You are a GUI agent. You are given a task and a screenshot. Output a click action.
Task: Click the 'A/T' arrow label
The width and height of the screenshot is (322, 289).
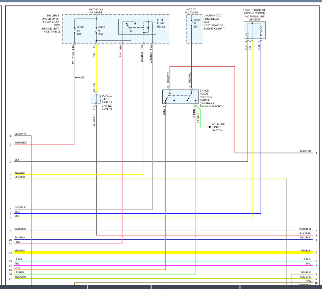tap(80, 77)
